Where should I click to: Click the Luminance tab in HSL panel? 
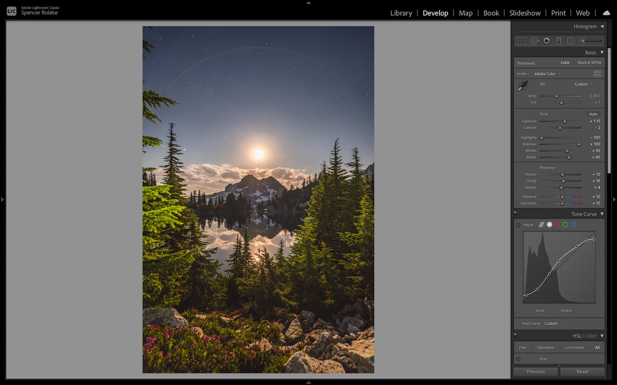574,347
